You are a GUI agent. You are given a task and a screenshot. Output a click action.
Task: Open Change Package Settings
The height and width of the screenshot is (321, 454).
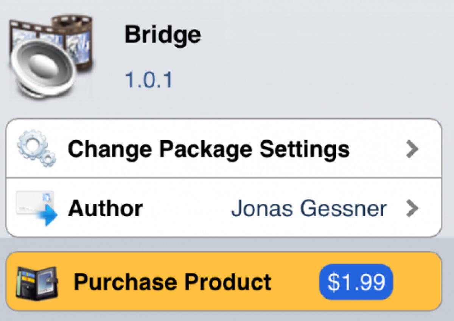click(x=208, y=148)
